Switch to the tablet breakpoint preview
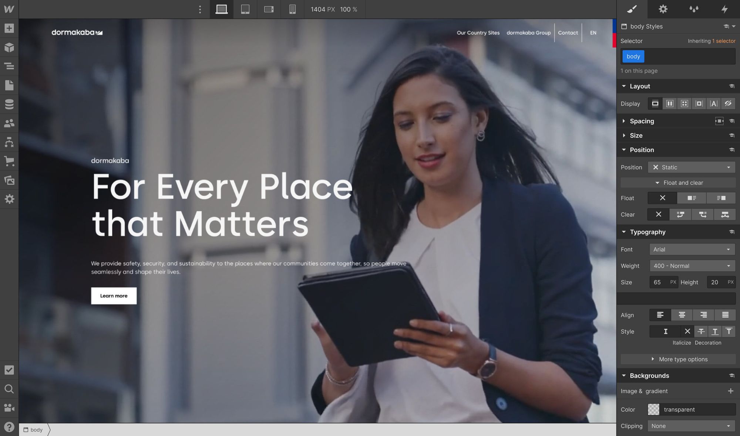This screenshot has width=740, height=436. tap(245, 9)
